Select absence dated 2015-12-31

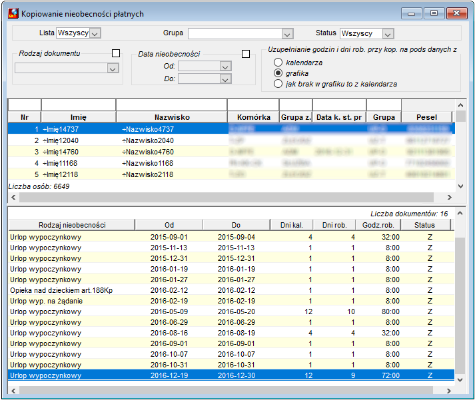[x=231, y=258]
